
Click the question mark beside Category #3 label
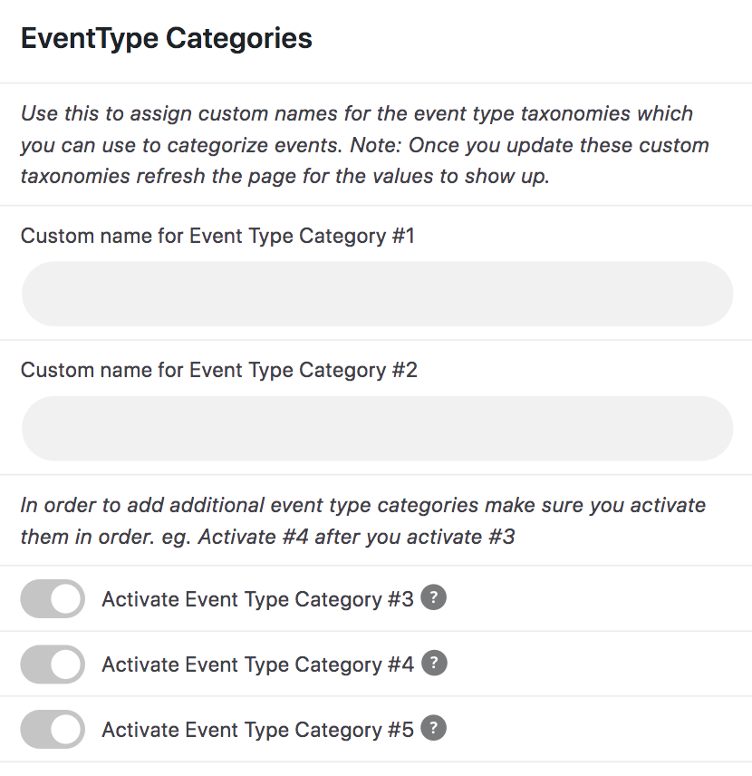434,599
